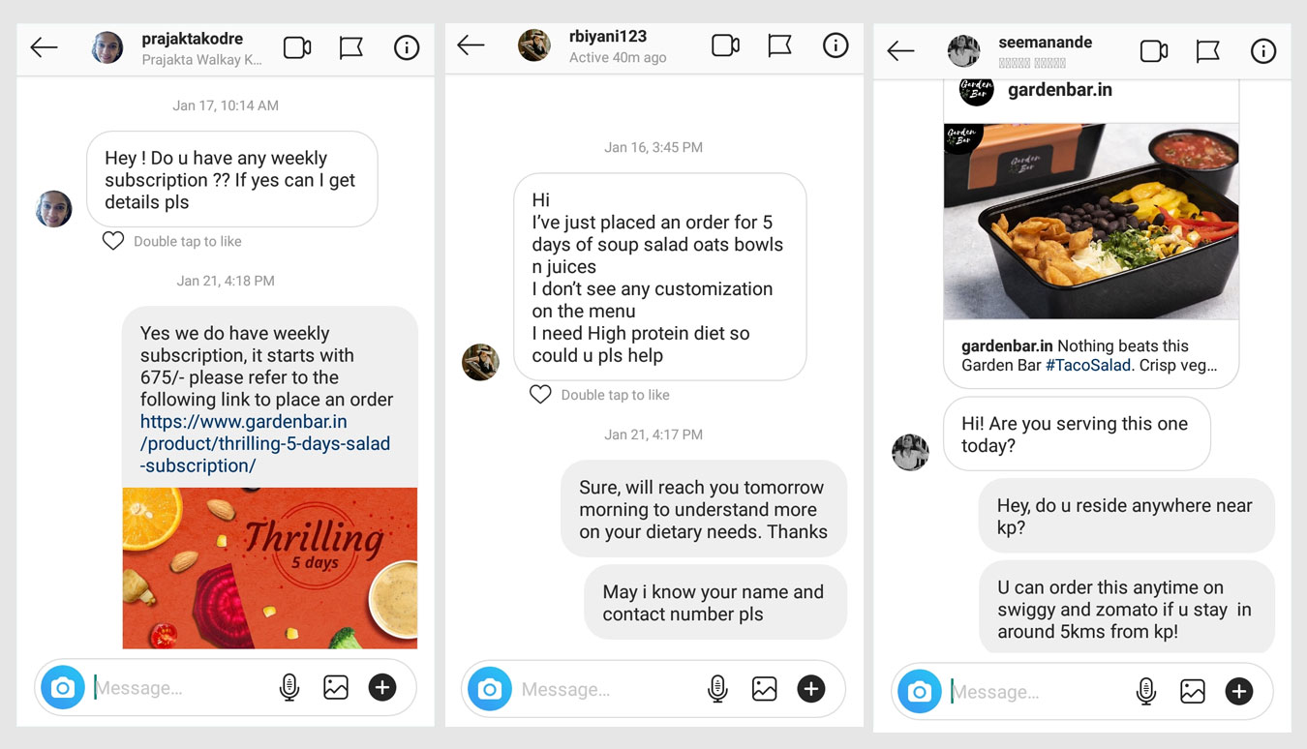Open the taco salad post image
The width and height of the screenshot is (1307, 749).
point(1091,222)
